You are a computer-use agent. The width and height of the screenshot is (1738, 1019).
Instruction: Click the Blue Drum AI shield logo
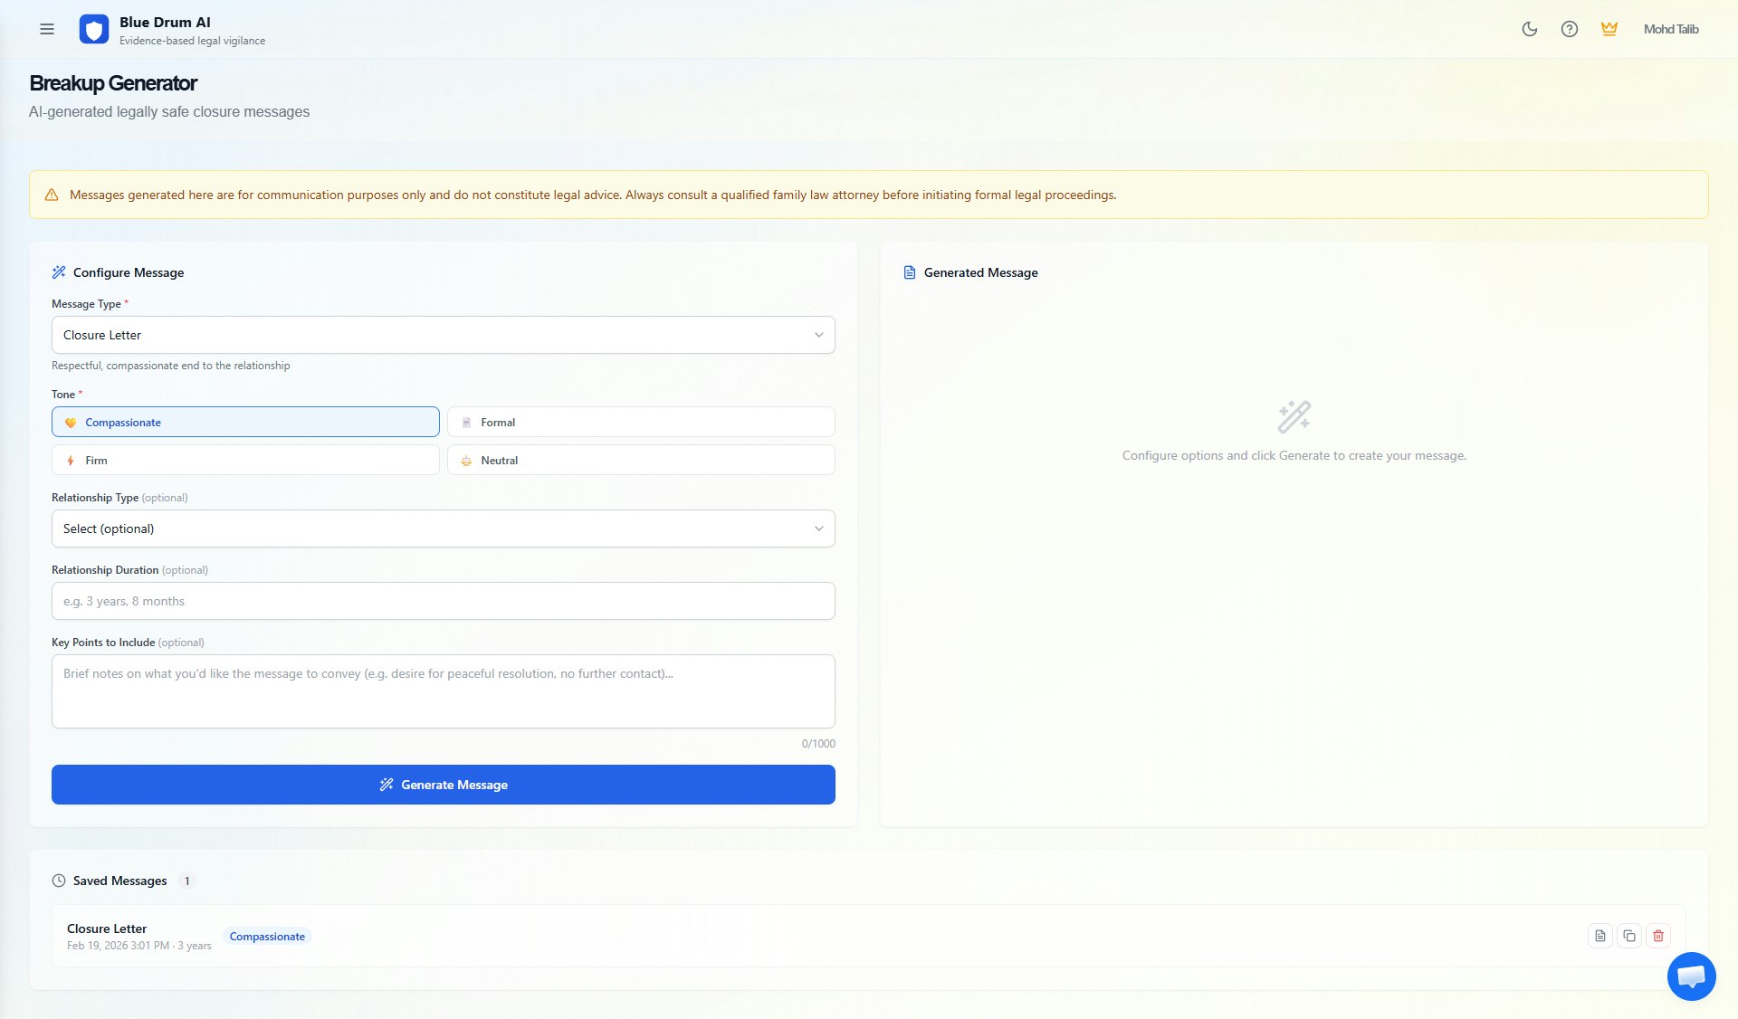(93, 28)
